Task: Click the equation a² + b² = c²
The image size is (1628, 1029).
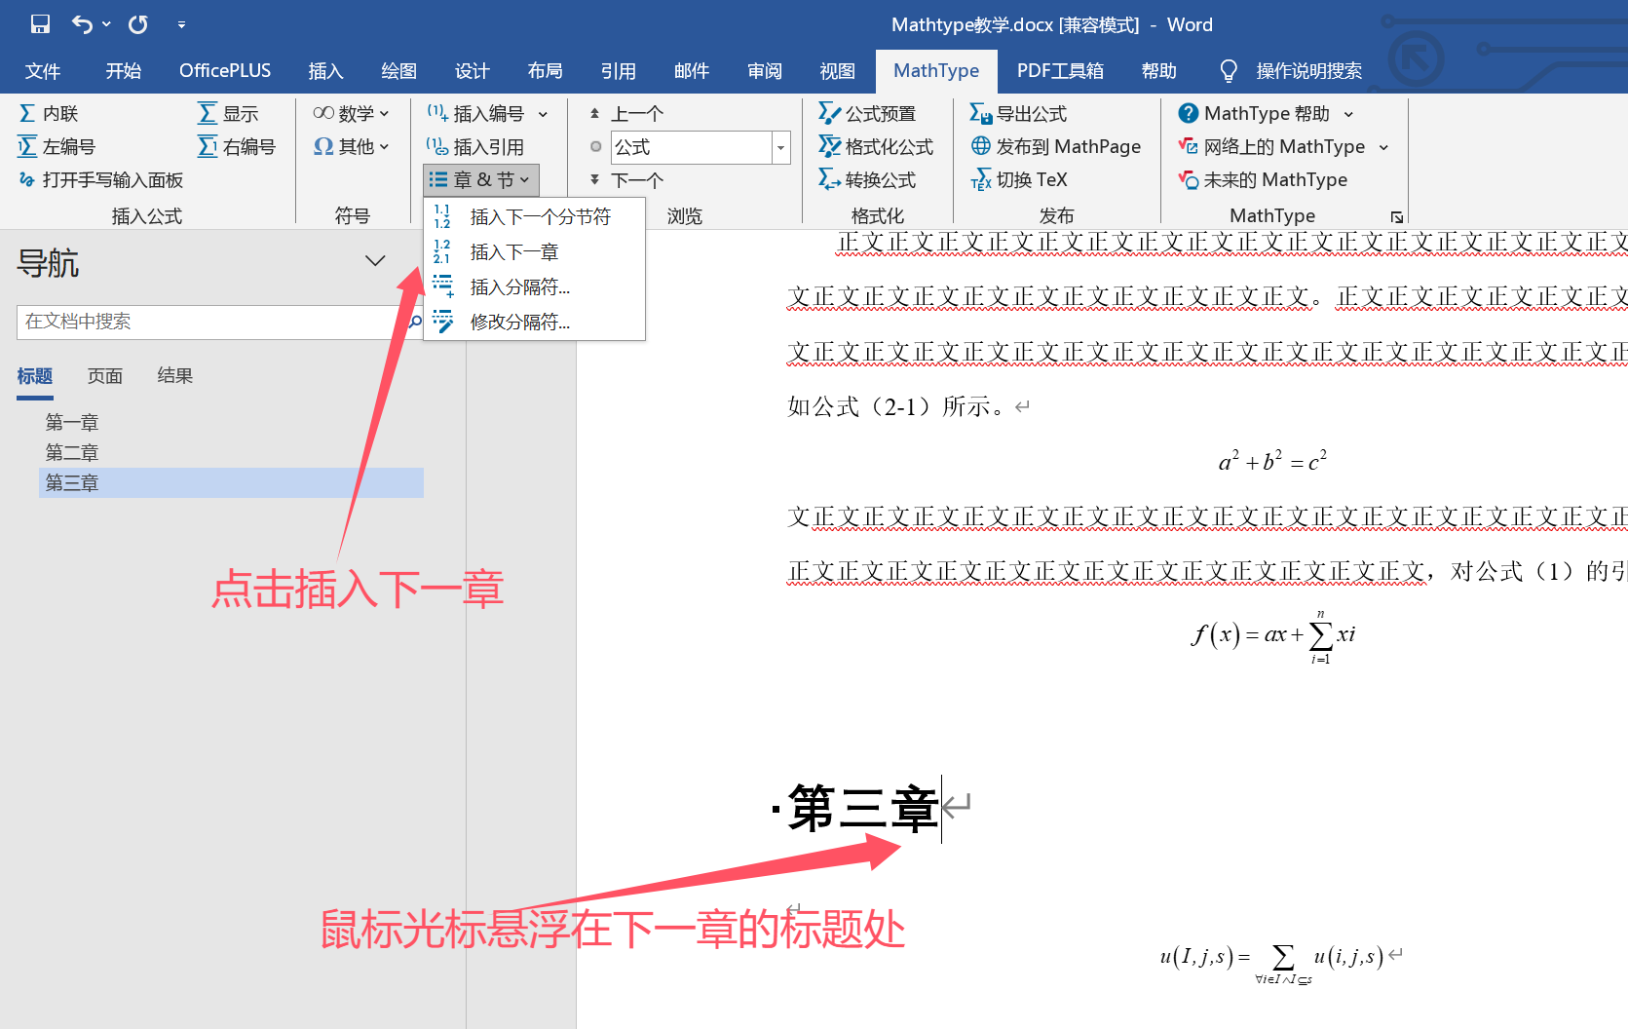Action: (1272, 460)
